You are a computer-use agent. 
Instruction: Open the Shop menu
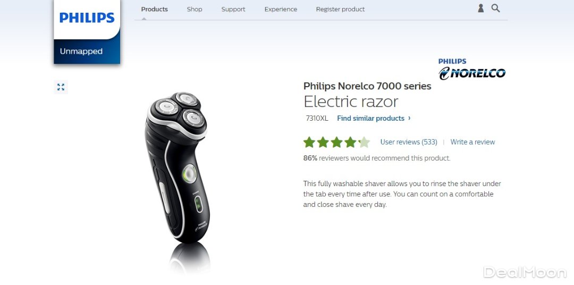point(195,9)
